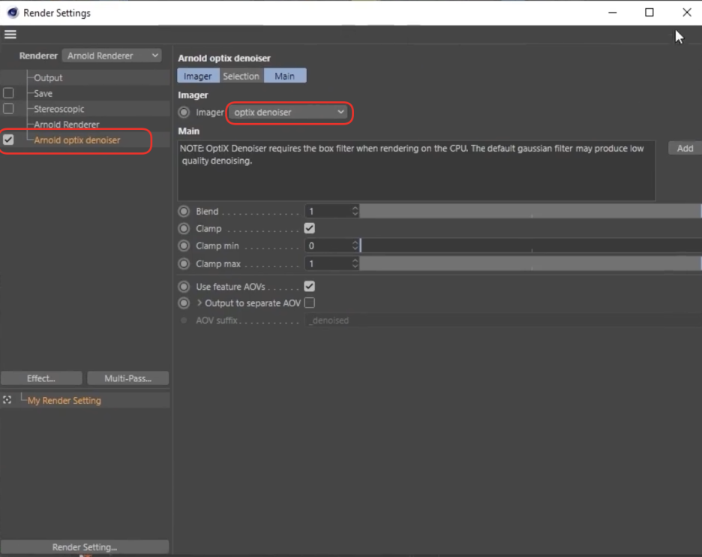The height and width of the screenshot is (557, 702).
Task: Toggle the Clamp max animation dot
Action: pos(184,263)
